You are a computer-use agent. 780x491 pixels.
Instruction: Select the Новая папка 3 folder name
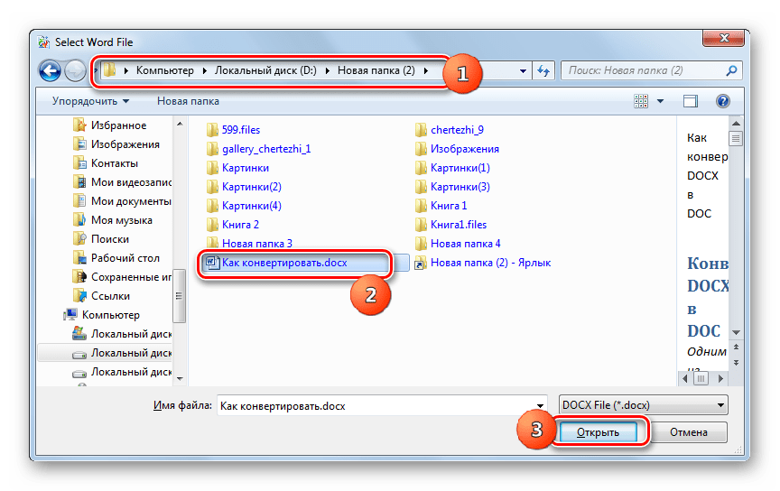point(257,244)
